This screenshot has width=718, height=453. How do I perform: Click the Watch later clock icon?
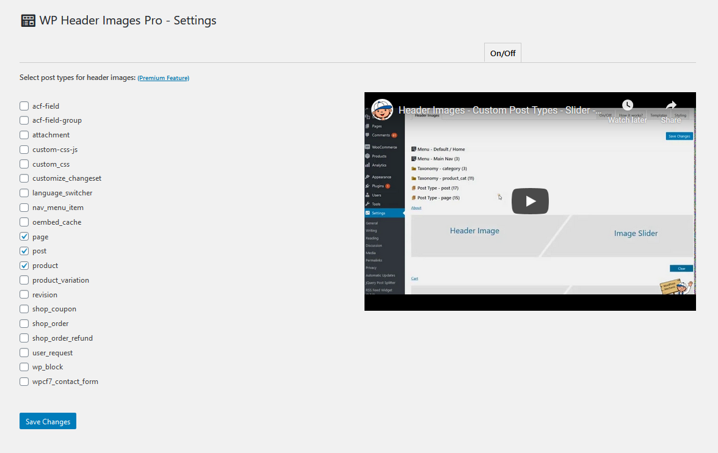[627, 106]
